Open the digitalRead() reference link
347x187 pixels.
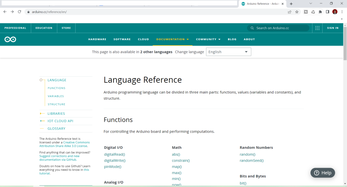[x=115, y=154]
